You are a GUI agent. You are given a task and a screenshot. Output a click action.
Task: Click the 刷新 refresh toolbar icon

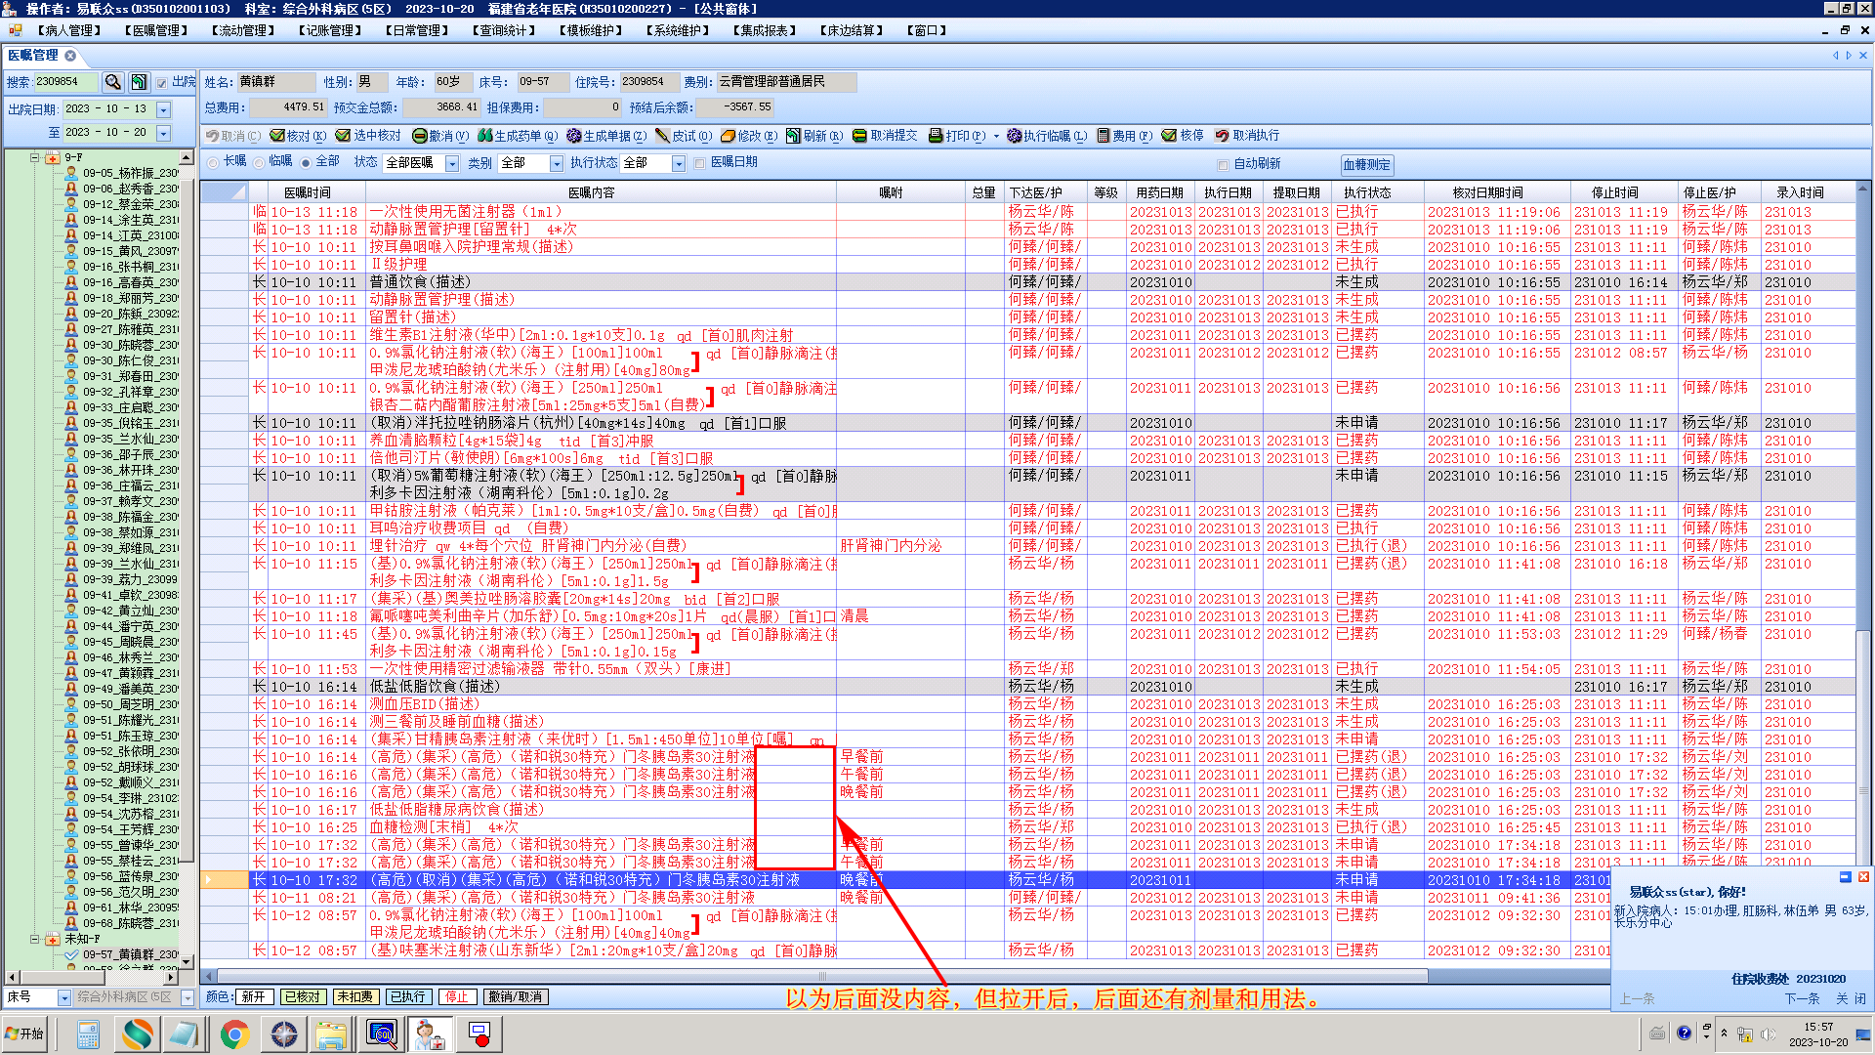(793, 136)
